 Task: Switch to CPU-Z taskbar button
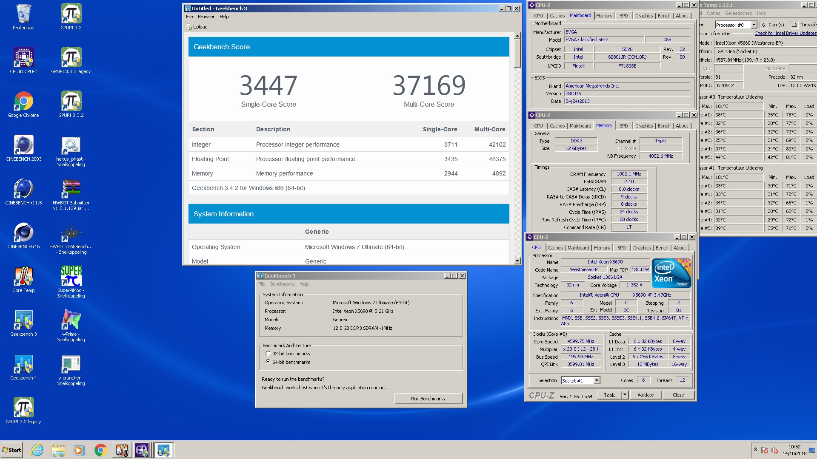click(142, 450)
